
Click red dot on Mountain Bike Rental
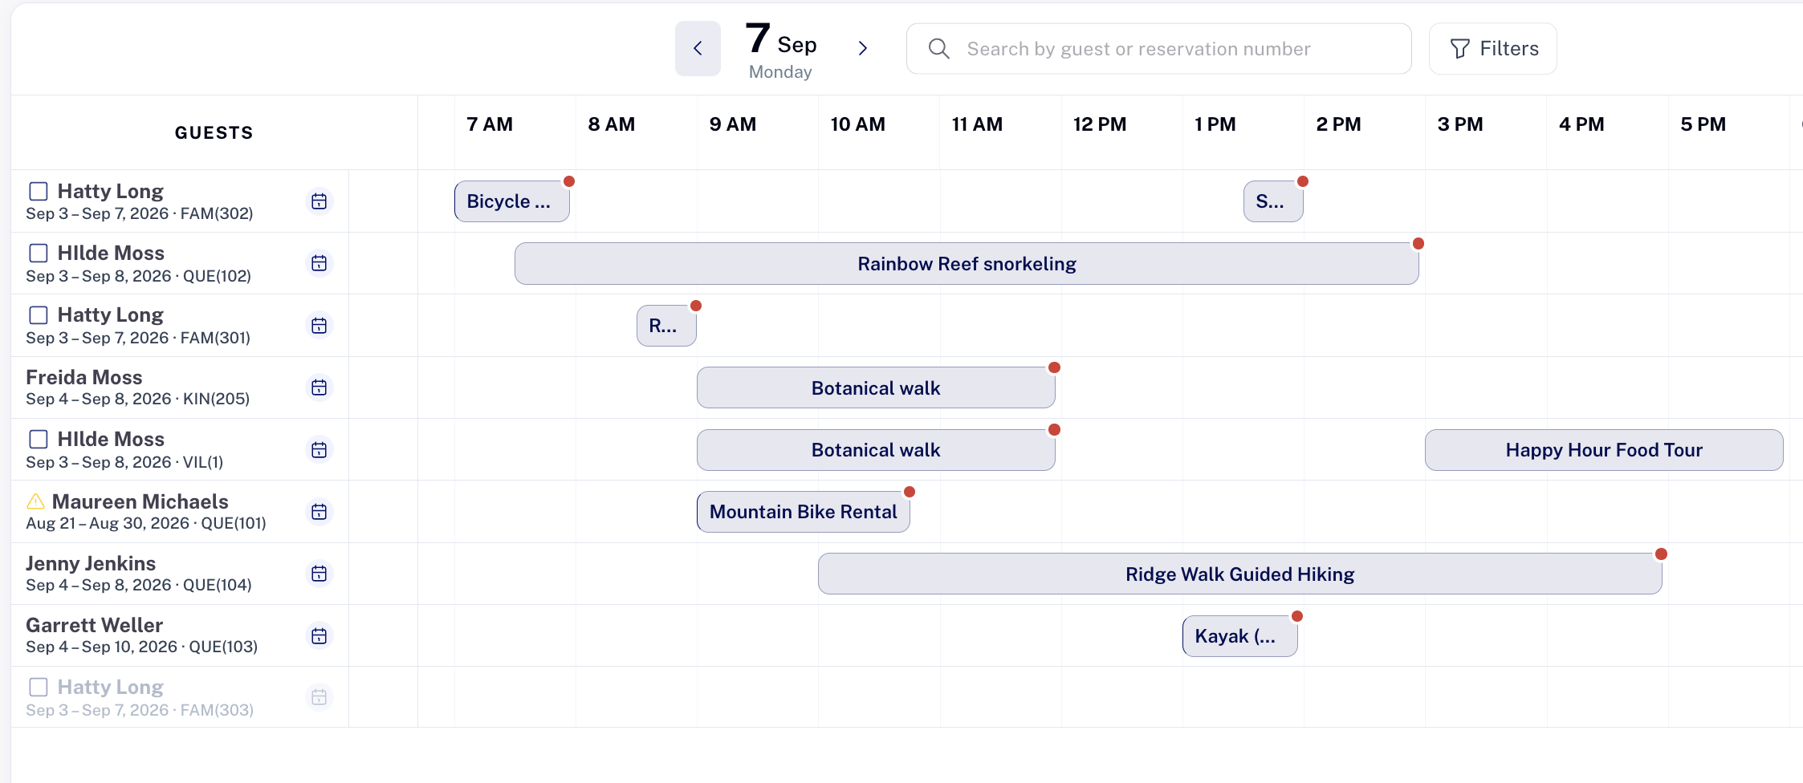(x=910, y=492)
